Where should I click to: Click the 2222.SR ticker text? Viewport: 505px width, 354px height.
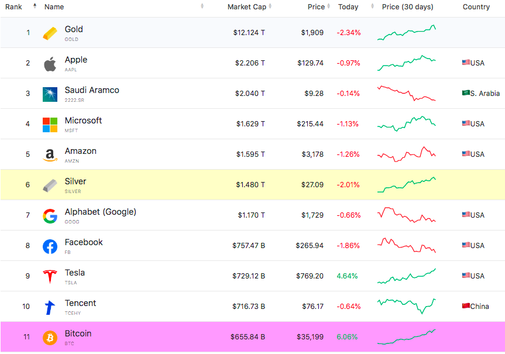74,100
